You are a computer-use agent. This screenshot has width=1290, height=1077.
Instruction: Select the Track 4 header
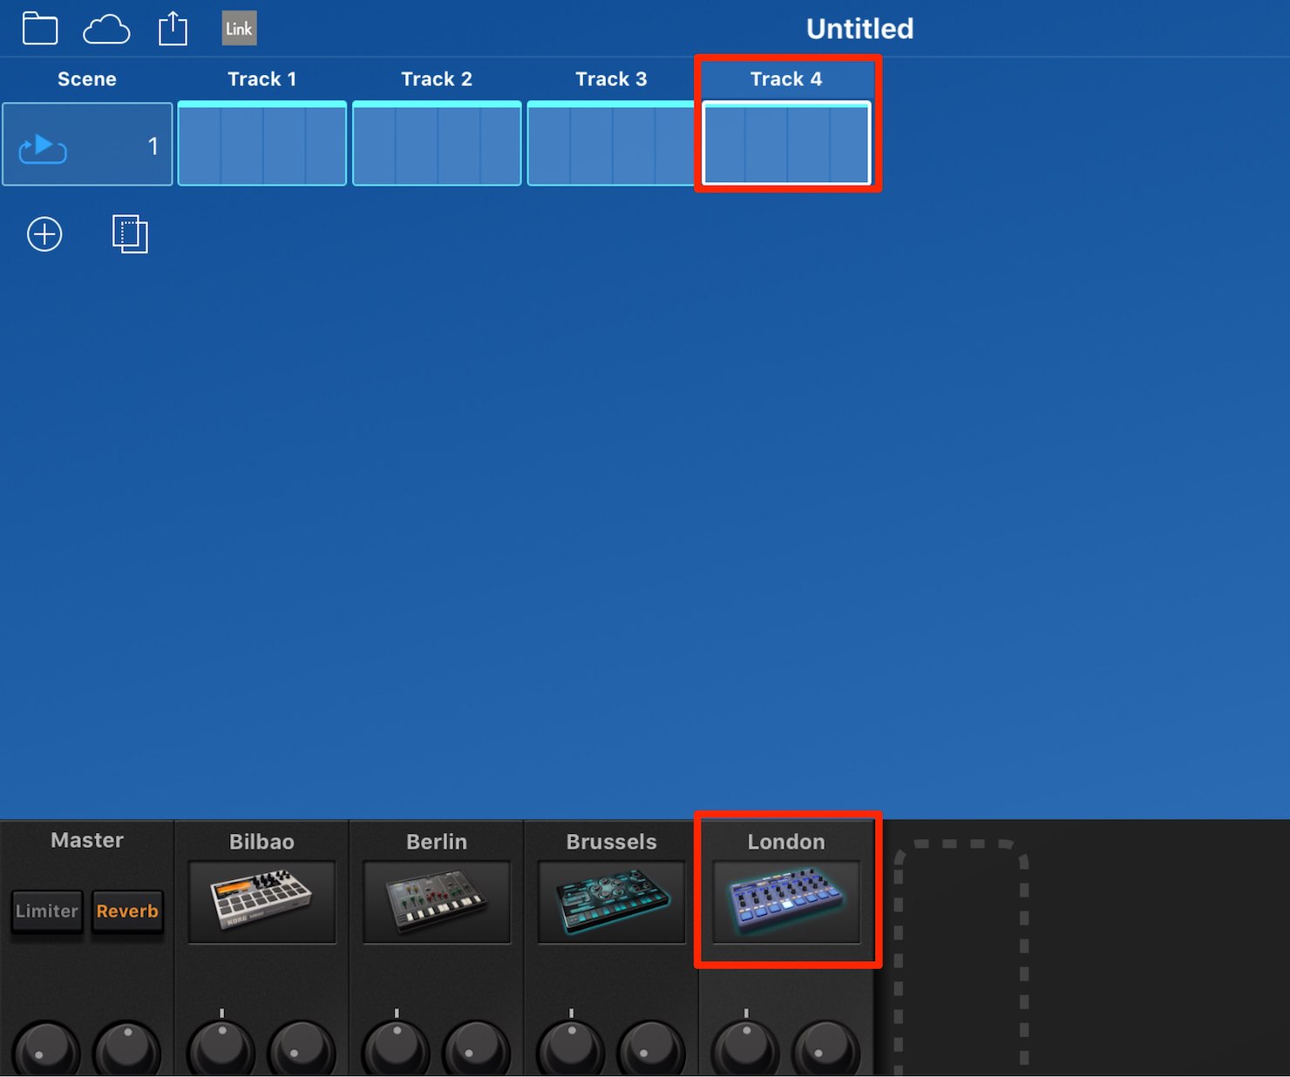786,79
